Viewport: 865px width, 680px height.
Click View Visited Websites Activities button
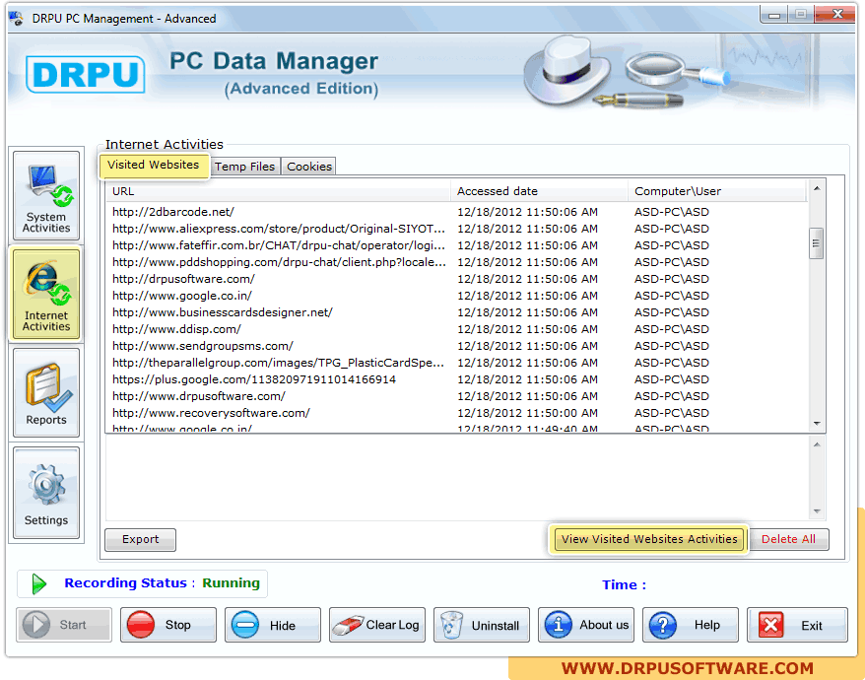[x=649, y=539]
